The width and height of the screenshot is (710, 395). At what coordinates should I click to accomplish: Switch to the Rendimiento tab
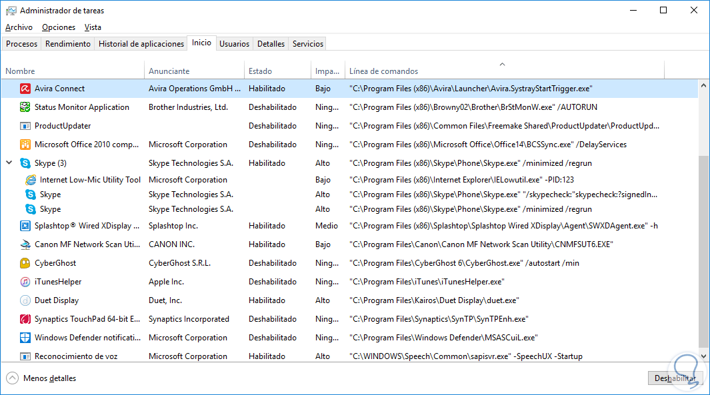[x=68, y=44]
